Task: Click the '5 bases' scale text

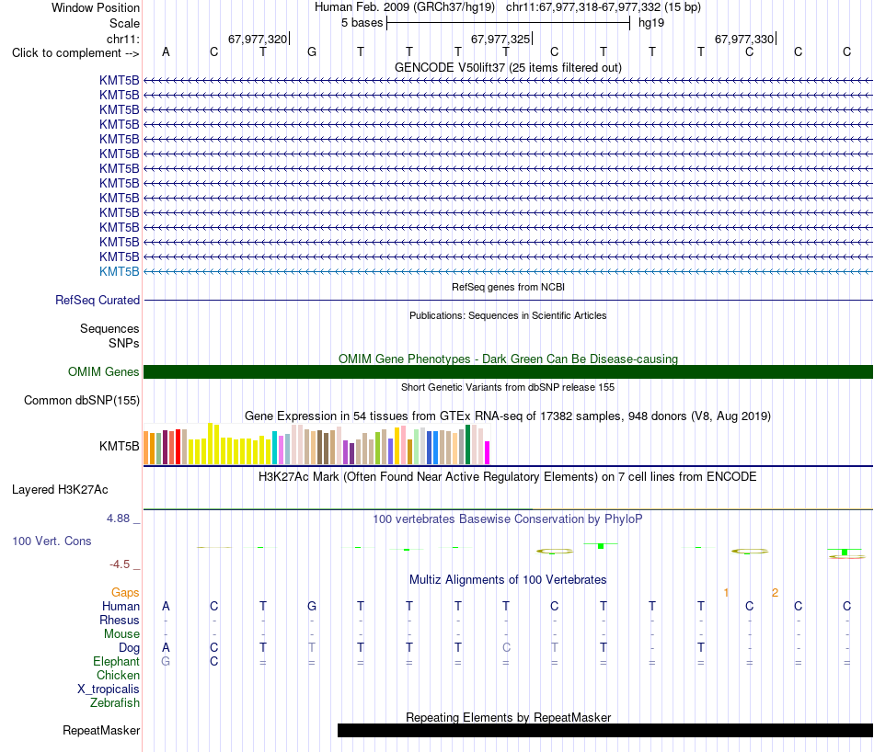Action: pos(362,23)
